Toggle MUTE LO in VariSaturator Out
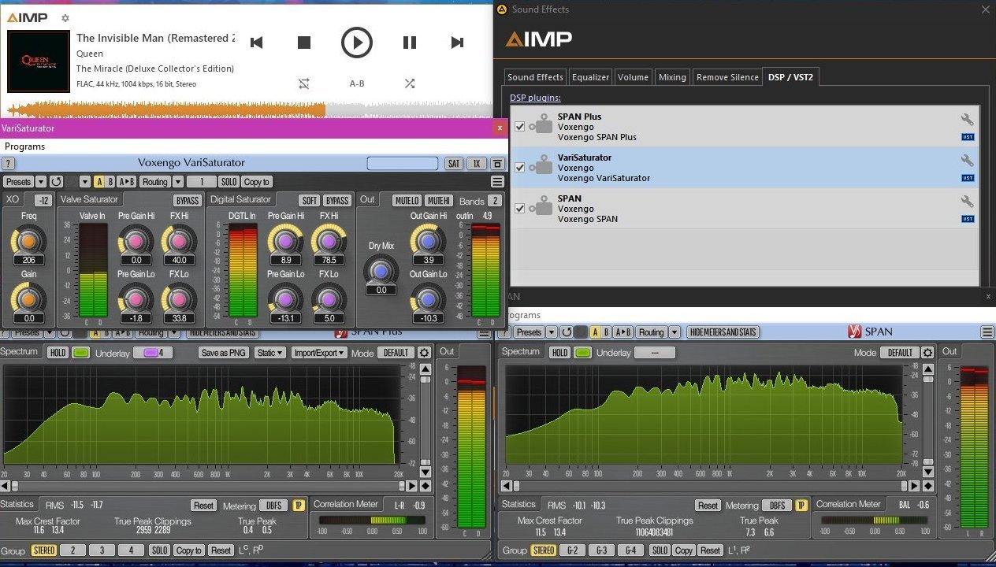 pyautogui.click(x=407, y=201)
